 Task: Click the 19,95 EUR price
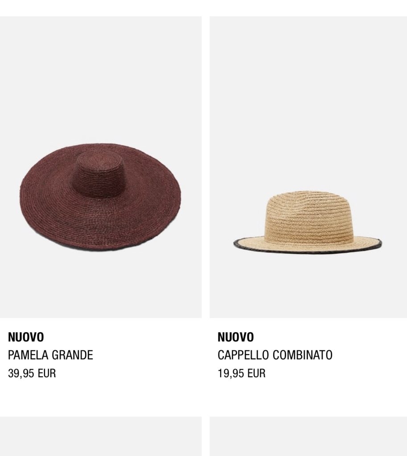(x=241, y=373)
